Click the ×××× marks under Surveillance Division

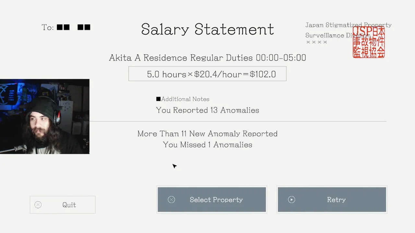point(316,42)
